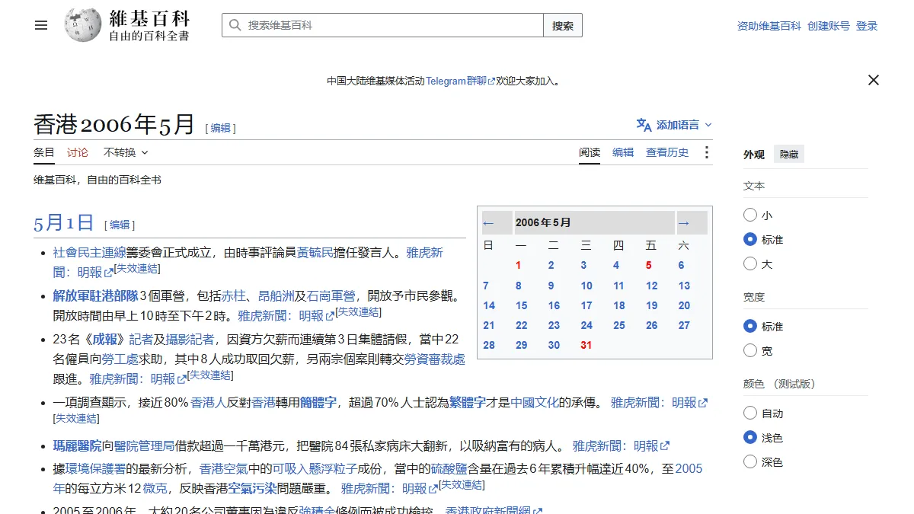Select standard width 标准 option
Screen dimensions: 914x514
[x=750, y=327]
